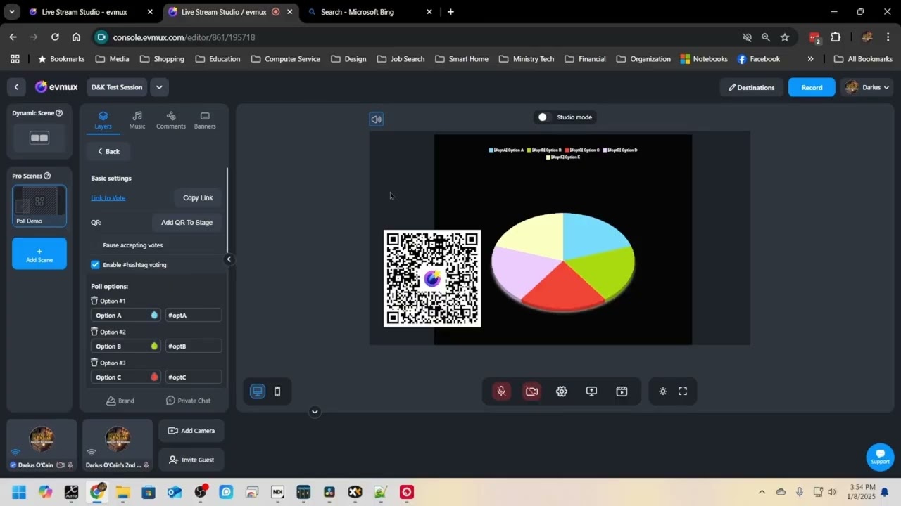Screen dimensions: 901x506
Task: Open the Banners tab
Action: tap(205, 120)
